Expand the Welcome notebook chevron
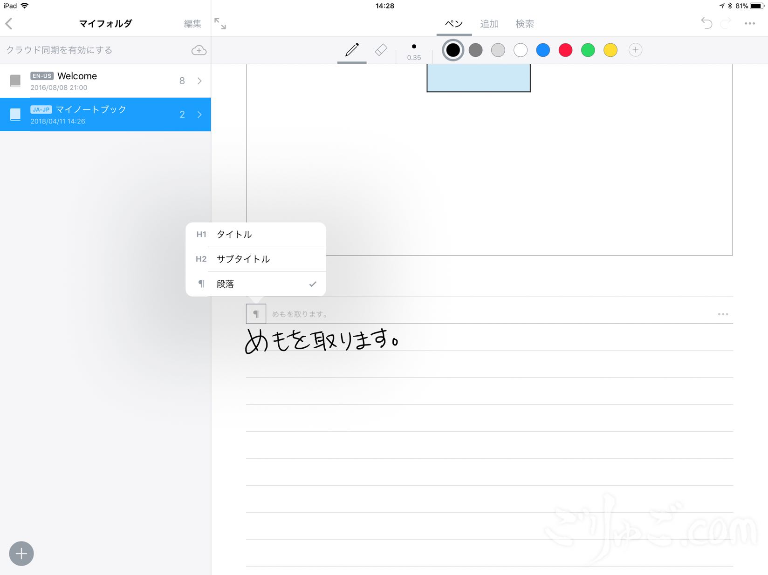768x575 pixels. [199, 81]
